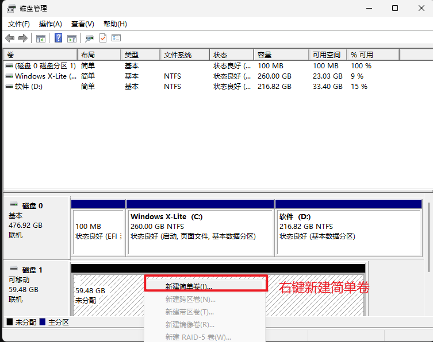Click the greyed 新建镜像卷(R)... menu entry
The image size is (433, 342).
coord(205,325)
